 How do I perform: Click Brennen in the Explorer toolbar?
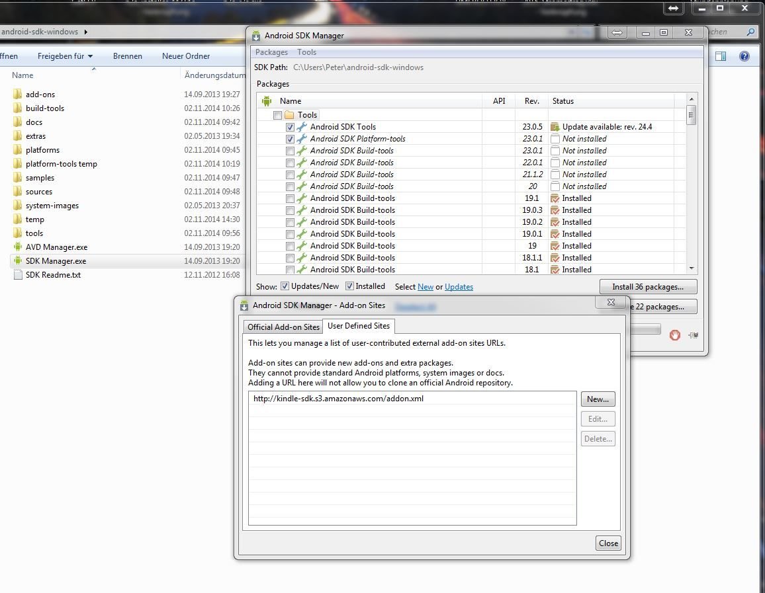pos(127,56)
